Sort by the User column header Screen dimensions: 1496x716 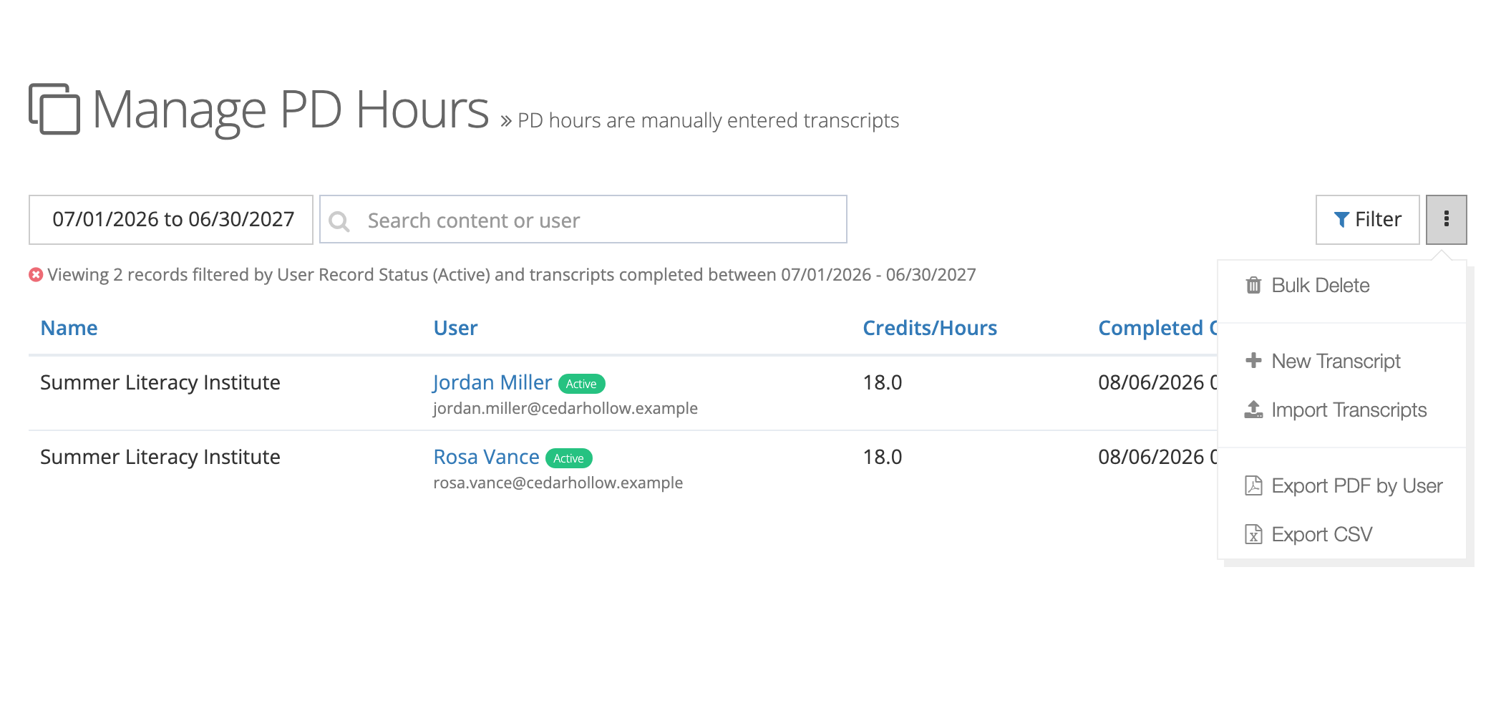coord(455,328)
